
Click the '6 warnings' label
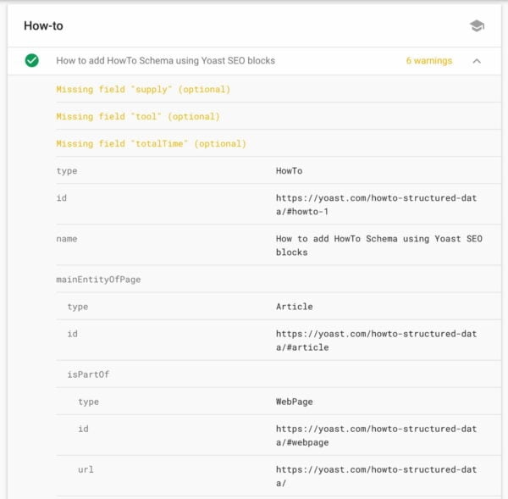[x=428, y=61]
